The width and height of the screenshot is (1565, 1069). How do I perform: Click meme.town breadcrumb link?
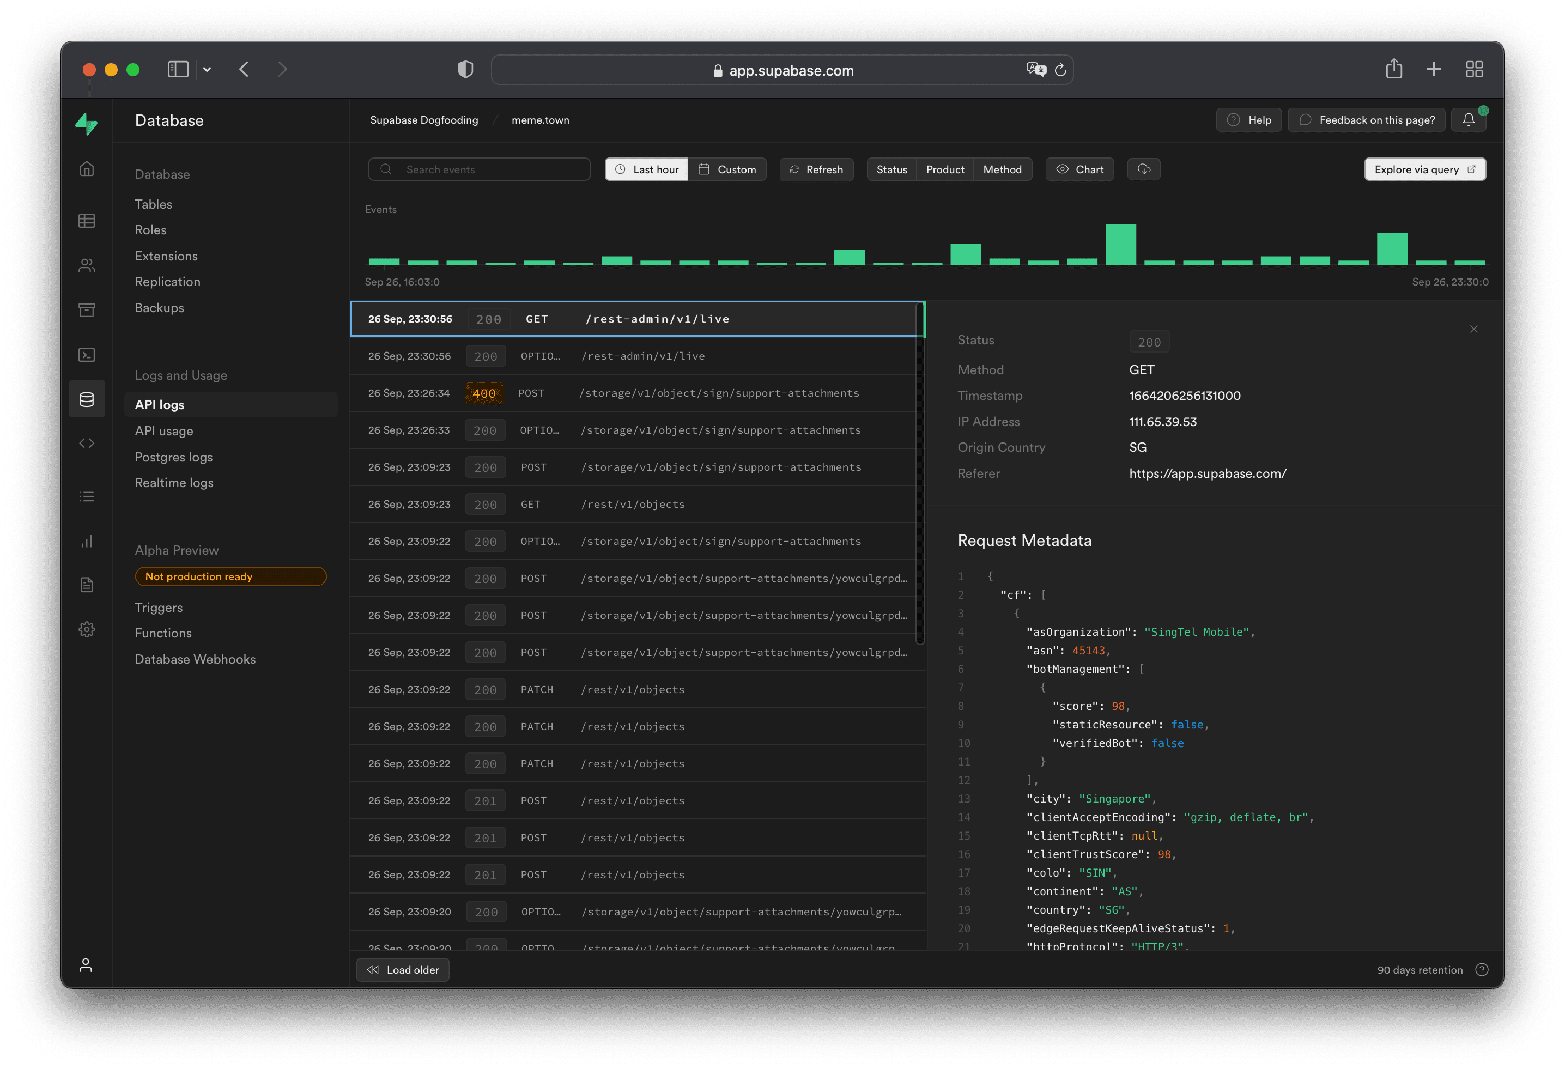(x=540, y=120)
